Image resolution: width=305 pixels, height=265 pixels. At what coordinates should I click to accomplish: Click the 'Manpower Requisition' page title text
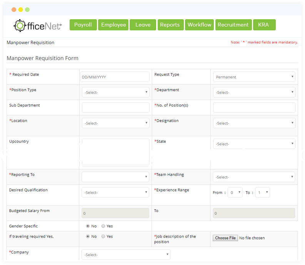click(x=30, y=43)
